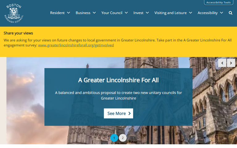The image size is (237, 148).
Task: Click the A Greater Lincolnshire For All heading
Action: point(118,80)
